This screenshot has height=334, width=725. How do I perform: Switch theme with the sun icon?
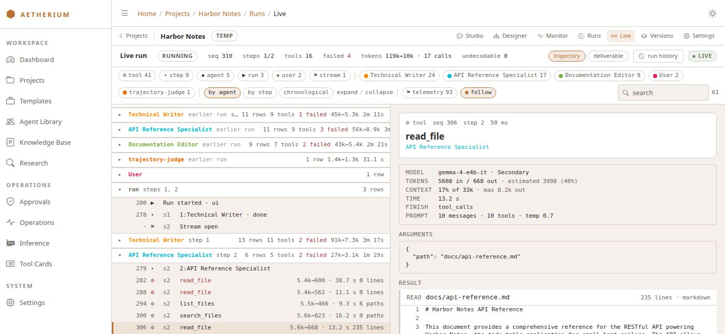tap(713, 13)
